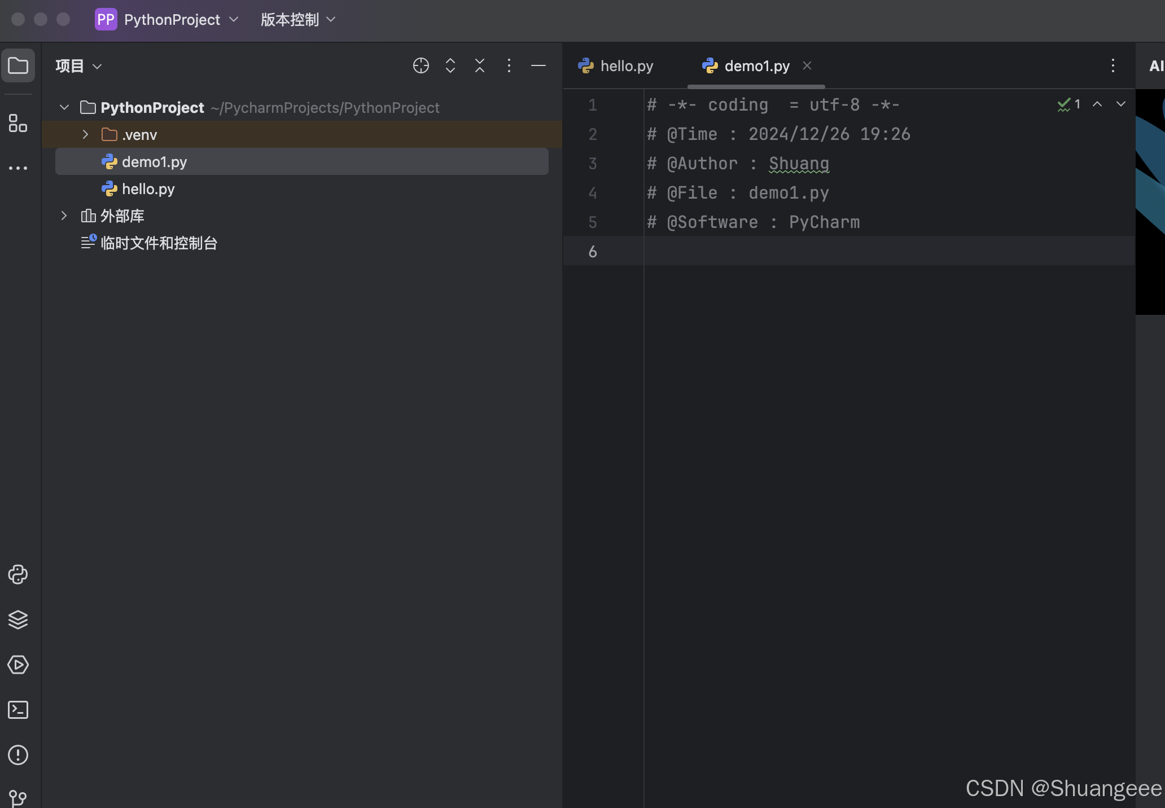Open the Terminal tool window

[x=18, y=710]
